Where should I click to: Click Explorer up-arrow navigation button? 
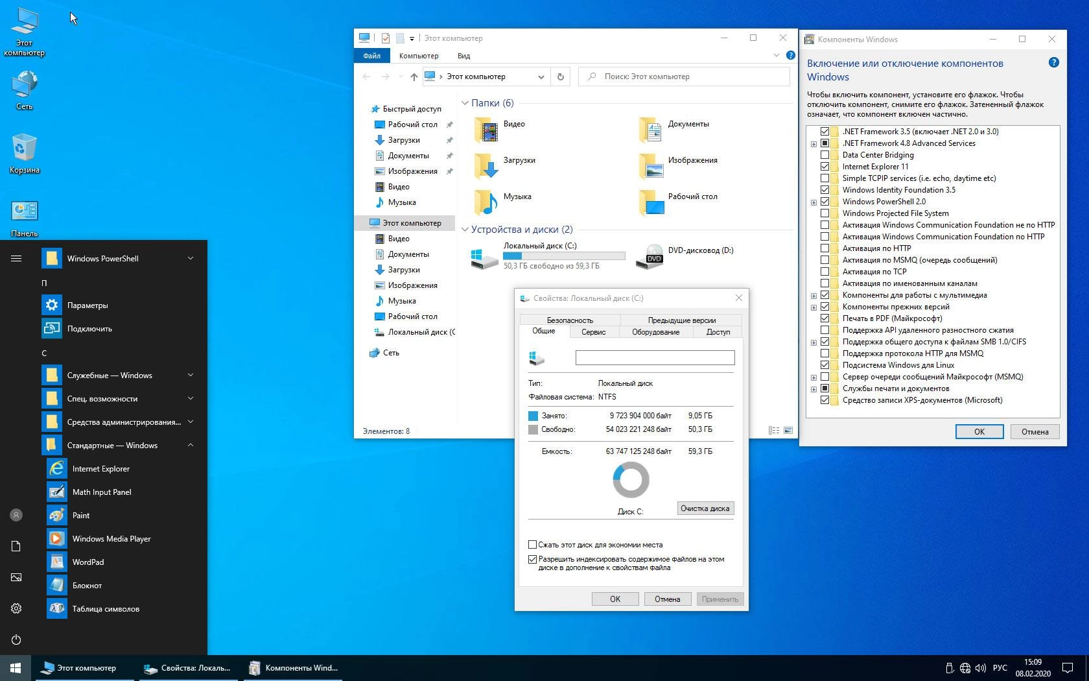pos(414,77)
